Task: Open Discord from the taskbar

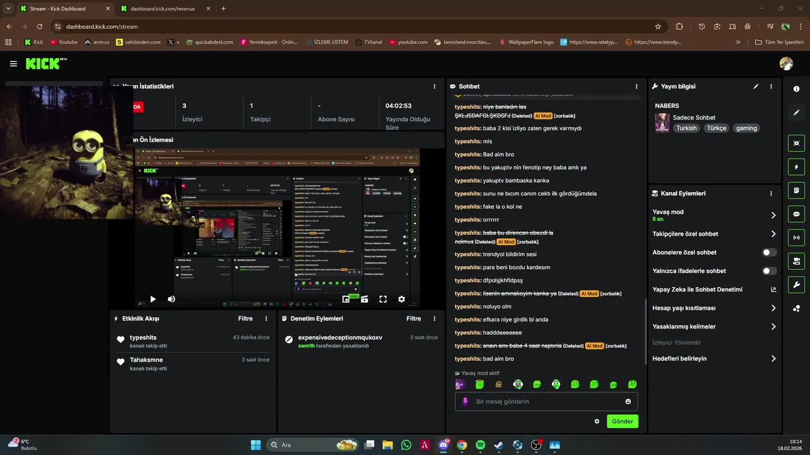Action: point(443,445)
